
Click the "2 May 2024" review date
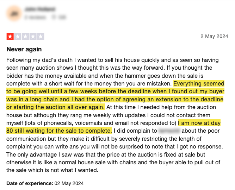click(214, 36)
